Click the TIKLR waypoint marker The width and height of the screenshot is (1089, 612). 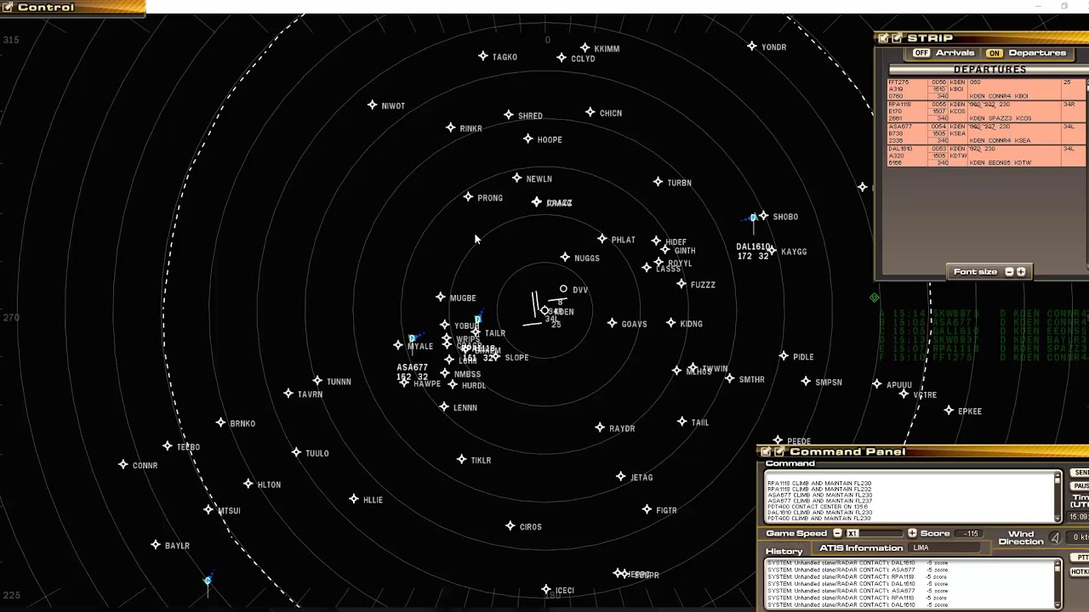point(462,460)
